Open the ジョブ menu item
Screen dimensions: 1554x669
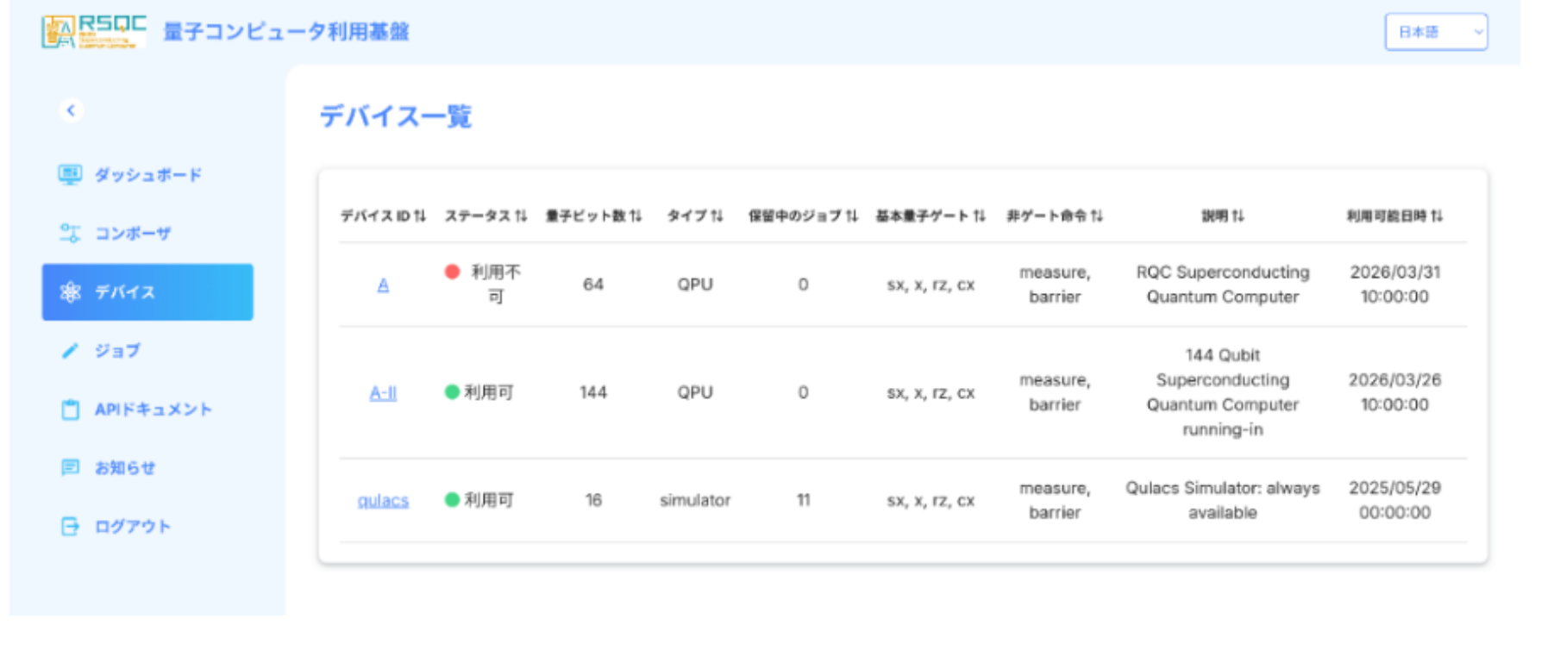point(117,351)
